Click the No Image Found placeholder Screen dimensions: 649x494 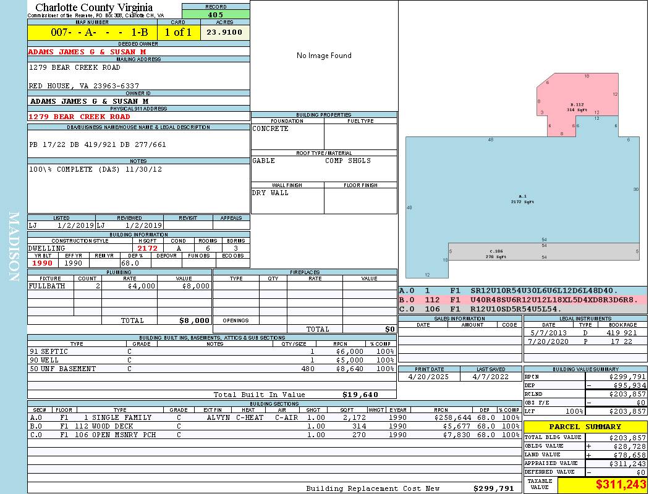coord(324,56)
